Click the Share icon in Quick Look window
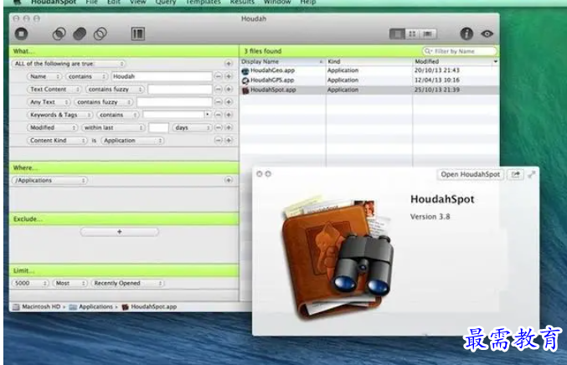Screen dimensions: 567x365 [x=515, y=175]
